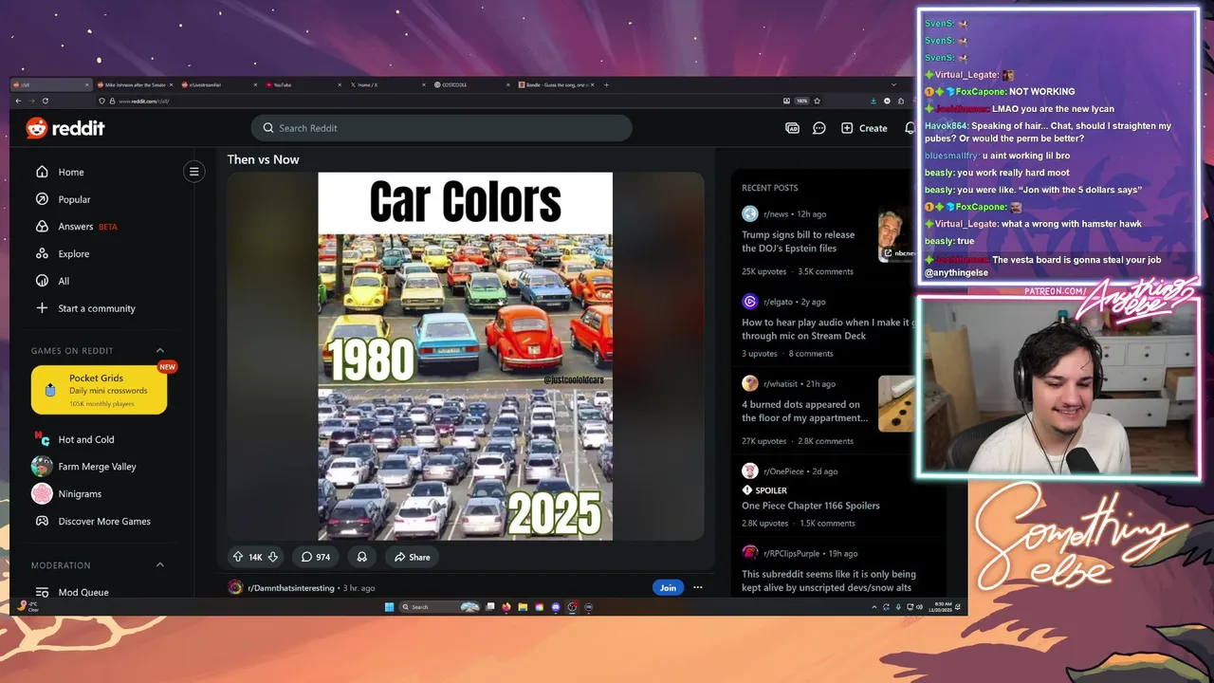This screenshot has width=1214, height=683.
Task: Open File Explorer from the taskbar
Action: coord(523,607)
